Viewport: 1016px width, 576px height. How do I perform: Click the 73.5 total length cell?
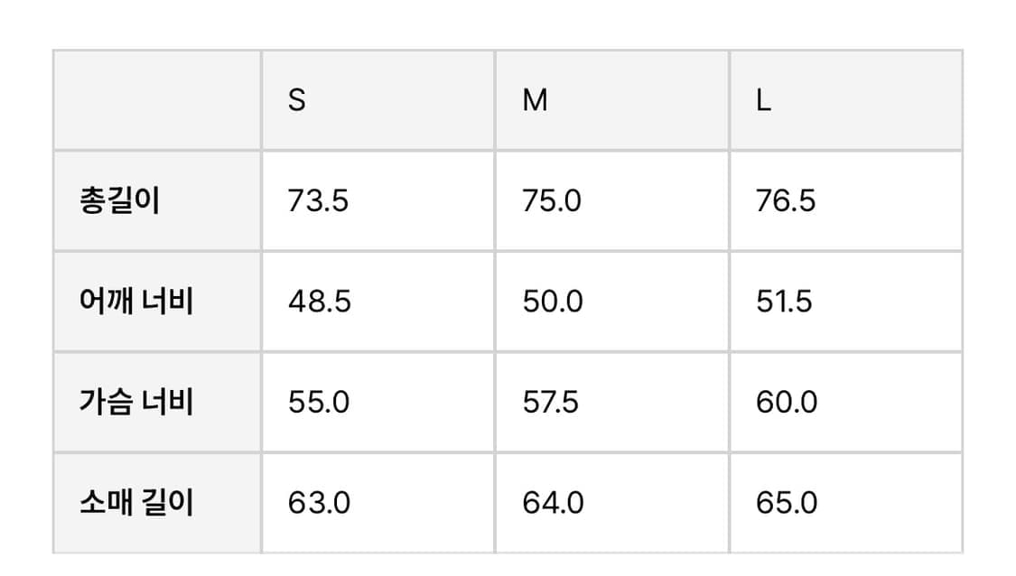pos(318,200)
